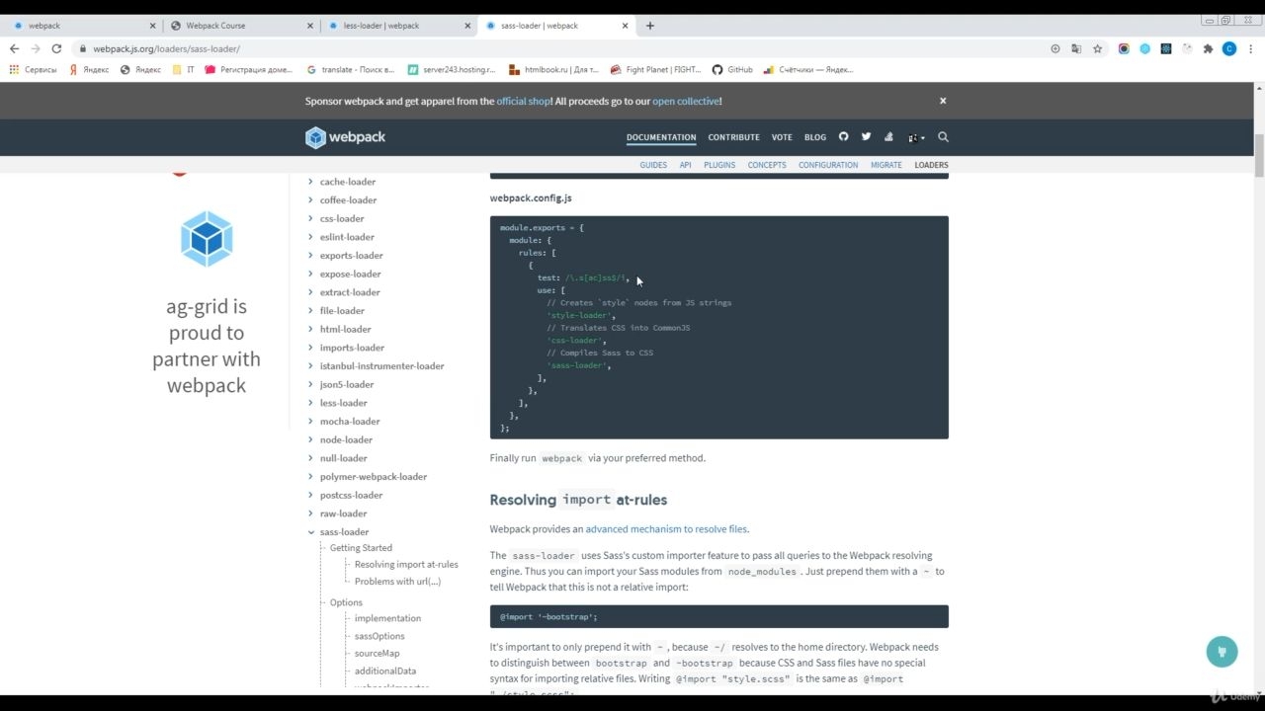The image size is (1265, 711).
Task: Open the Options sidebar entry
Action: (x=346, y=602)
